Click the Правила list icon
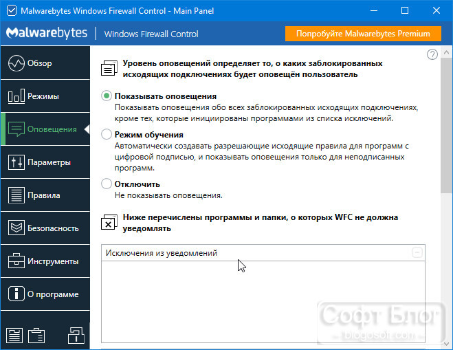Viewport: 453px width, 350px height. point(16,195)
